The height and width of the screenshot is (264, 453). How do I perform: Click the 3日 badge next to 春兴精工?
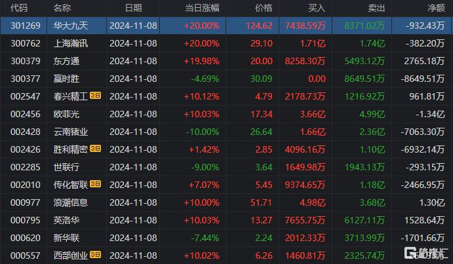[95, 96]
